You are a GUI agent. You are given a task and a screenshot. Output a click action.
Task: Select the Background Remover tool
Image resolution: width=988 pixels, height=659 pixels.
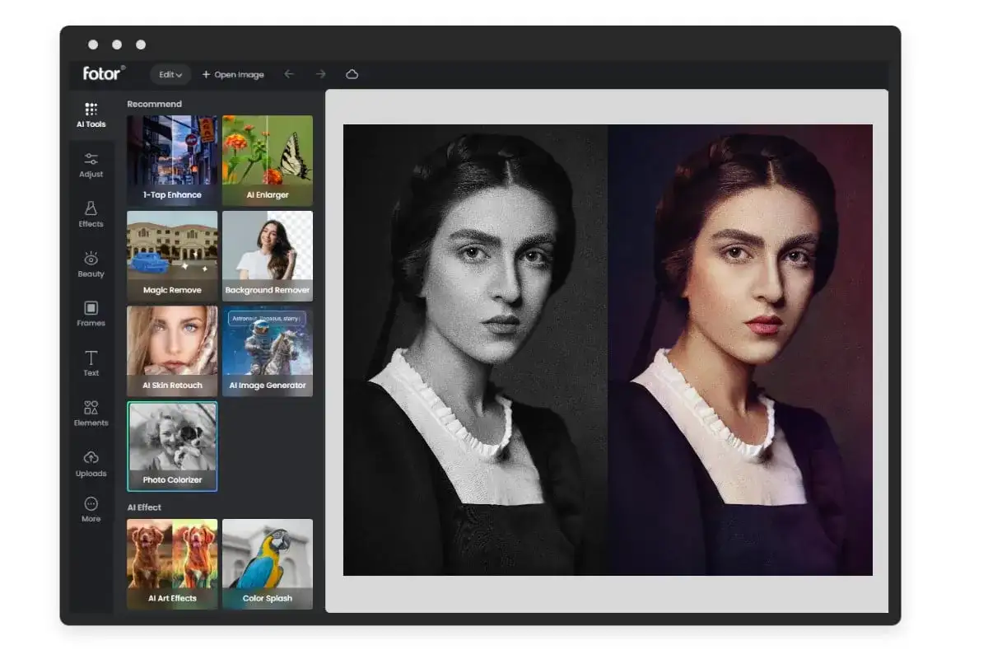click(x=268, y=256)
